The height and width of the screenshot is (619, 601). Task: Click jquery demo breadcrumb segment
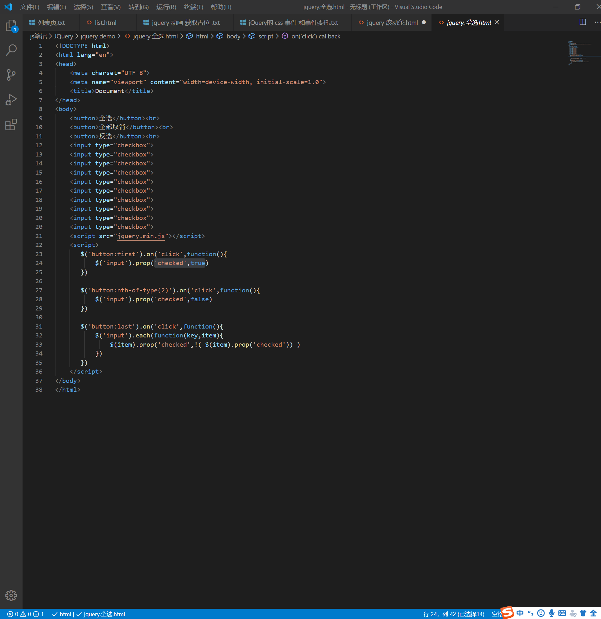pos(98,36)
